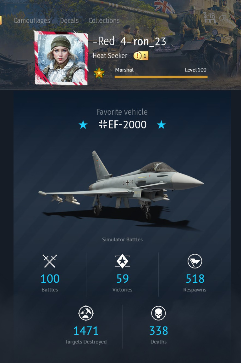Click the Victories star emblem icon
Image resolution: width=241 pixels, height=363 pixels.
122,261
